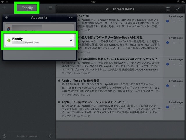Screen dimensions: 186x140
Task: Refresh feeds with the sync icon
Action: pyautogui.click(x=4, y=136)
